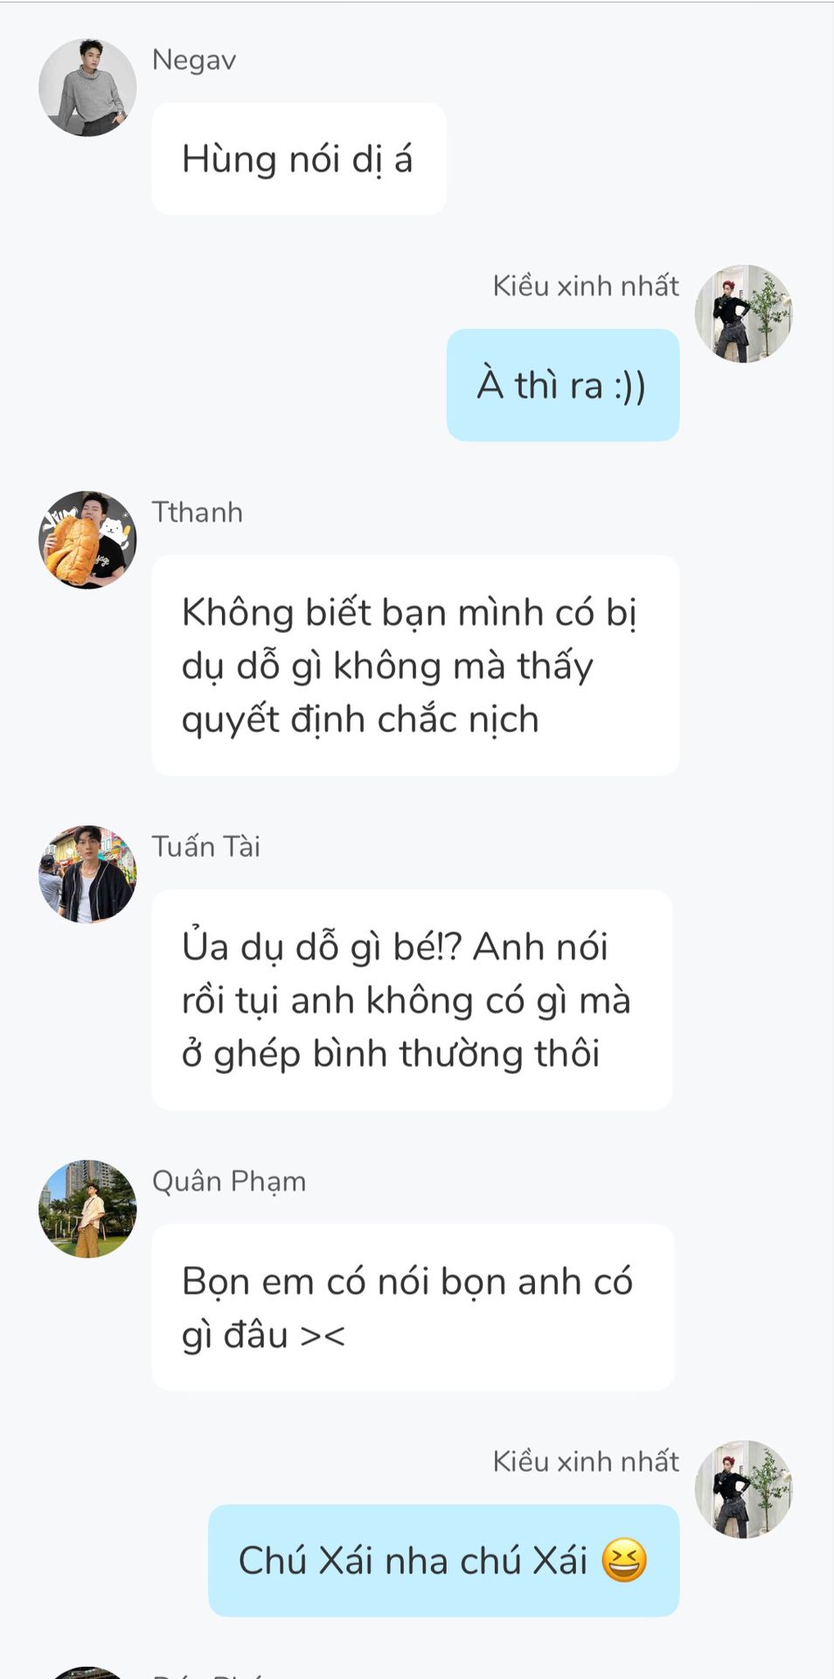
Task: Select the 'Hùng nói dị á' message bubble
Action: coord(299,159)
